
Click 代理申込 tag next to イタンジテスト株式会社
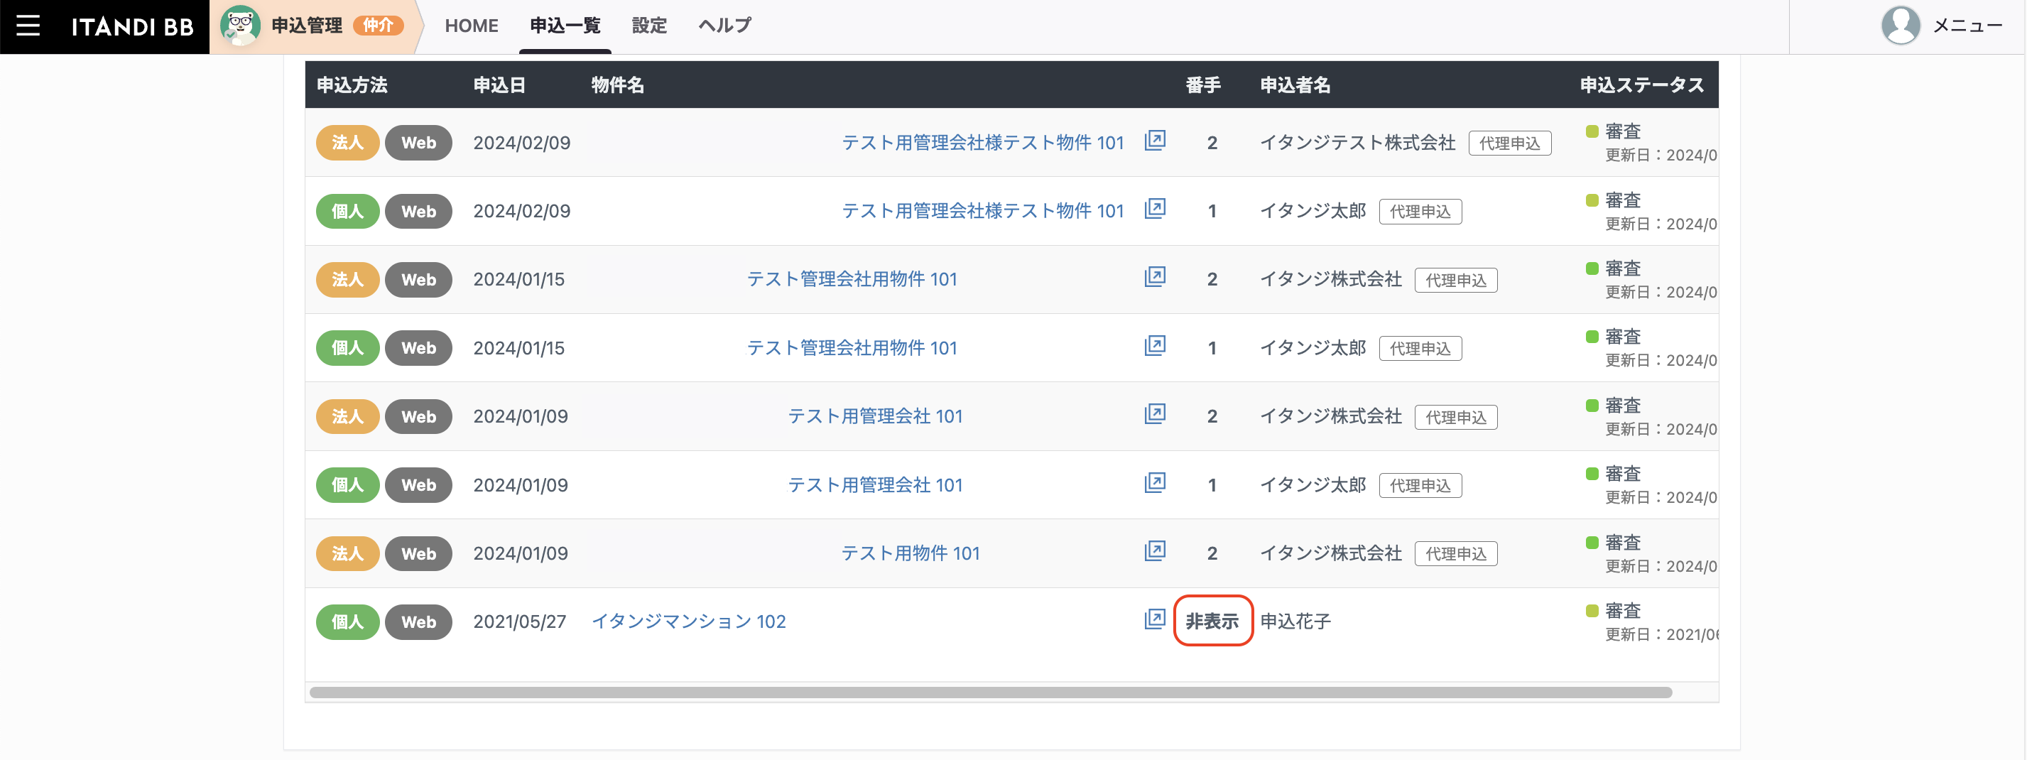coord(1509,143)
